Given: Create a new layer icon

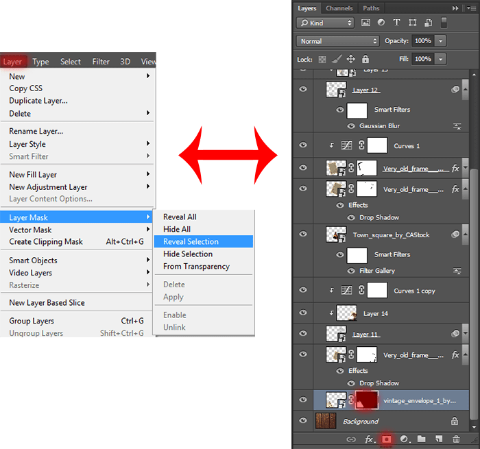Looking at the screenshot, I should (x=439, y=439).
